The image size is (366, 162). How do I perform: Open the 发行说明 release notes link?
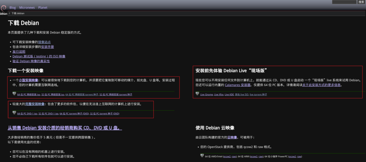pyautogui.click(x=19, y=52)
